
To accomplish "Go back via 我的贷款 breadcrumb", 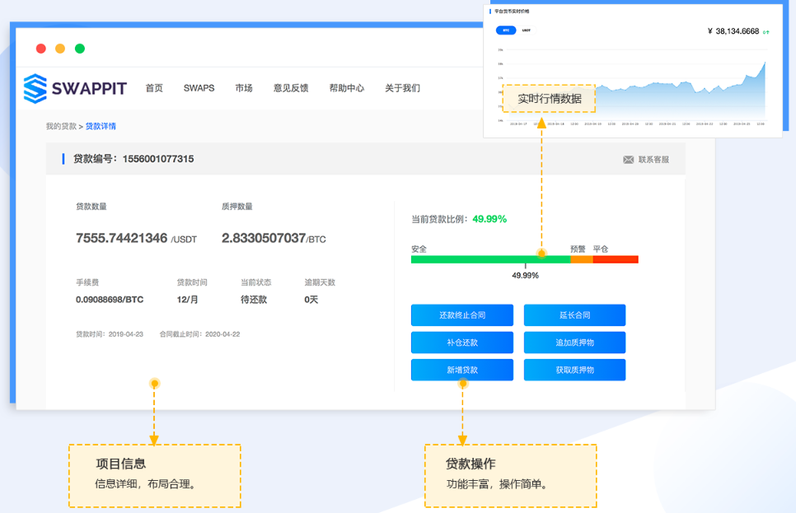I will coord(61,126).
